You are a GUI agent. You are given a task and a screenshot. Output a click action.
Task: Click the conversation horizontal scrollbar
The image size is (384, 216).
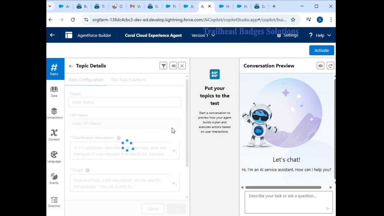click(x=283, y=187)
